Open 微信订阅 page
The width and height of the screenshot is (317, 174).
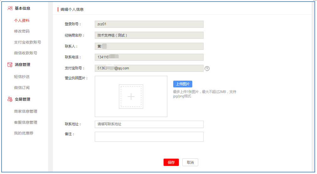(x=22, y=87)
